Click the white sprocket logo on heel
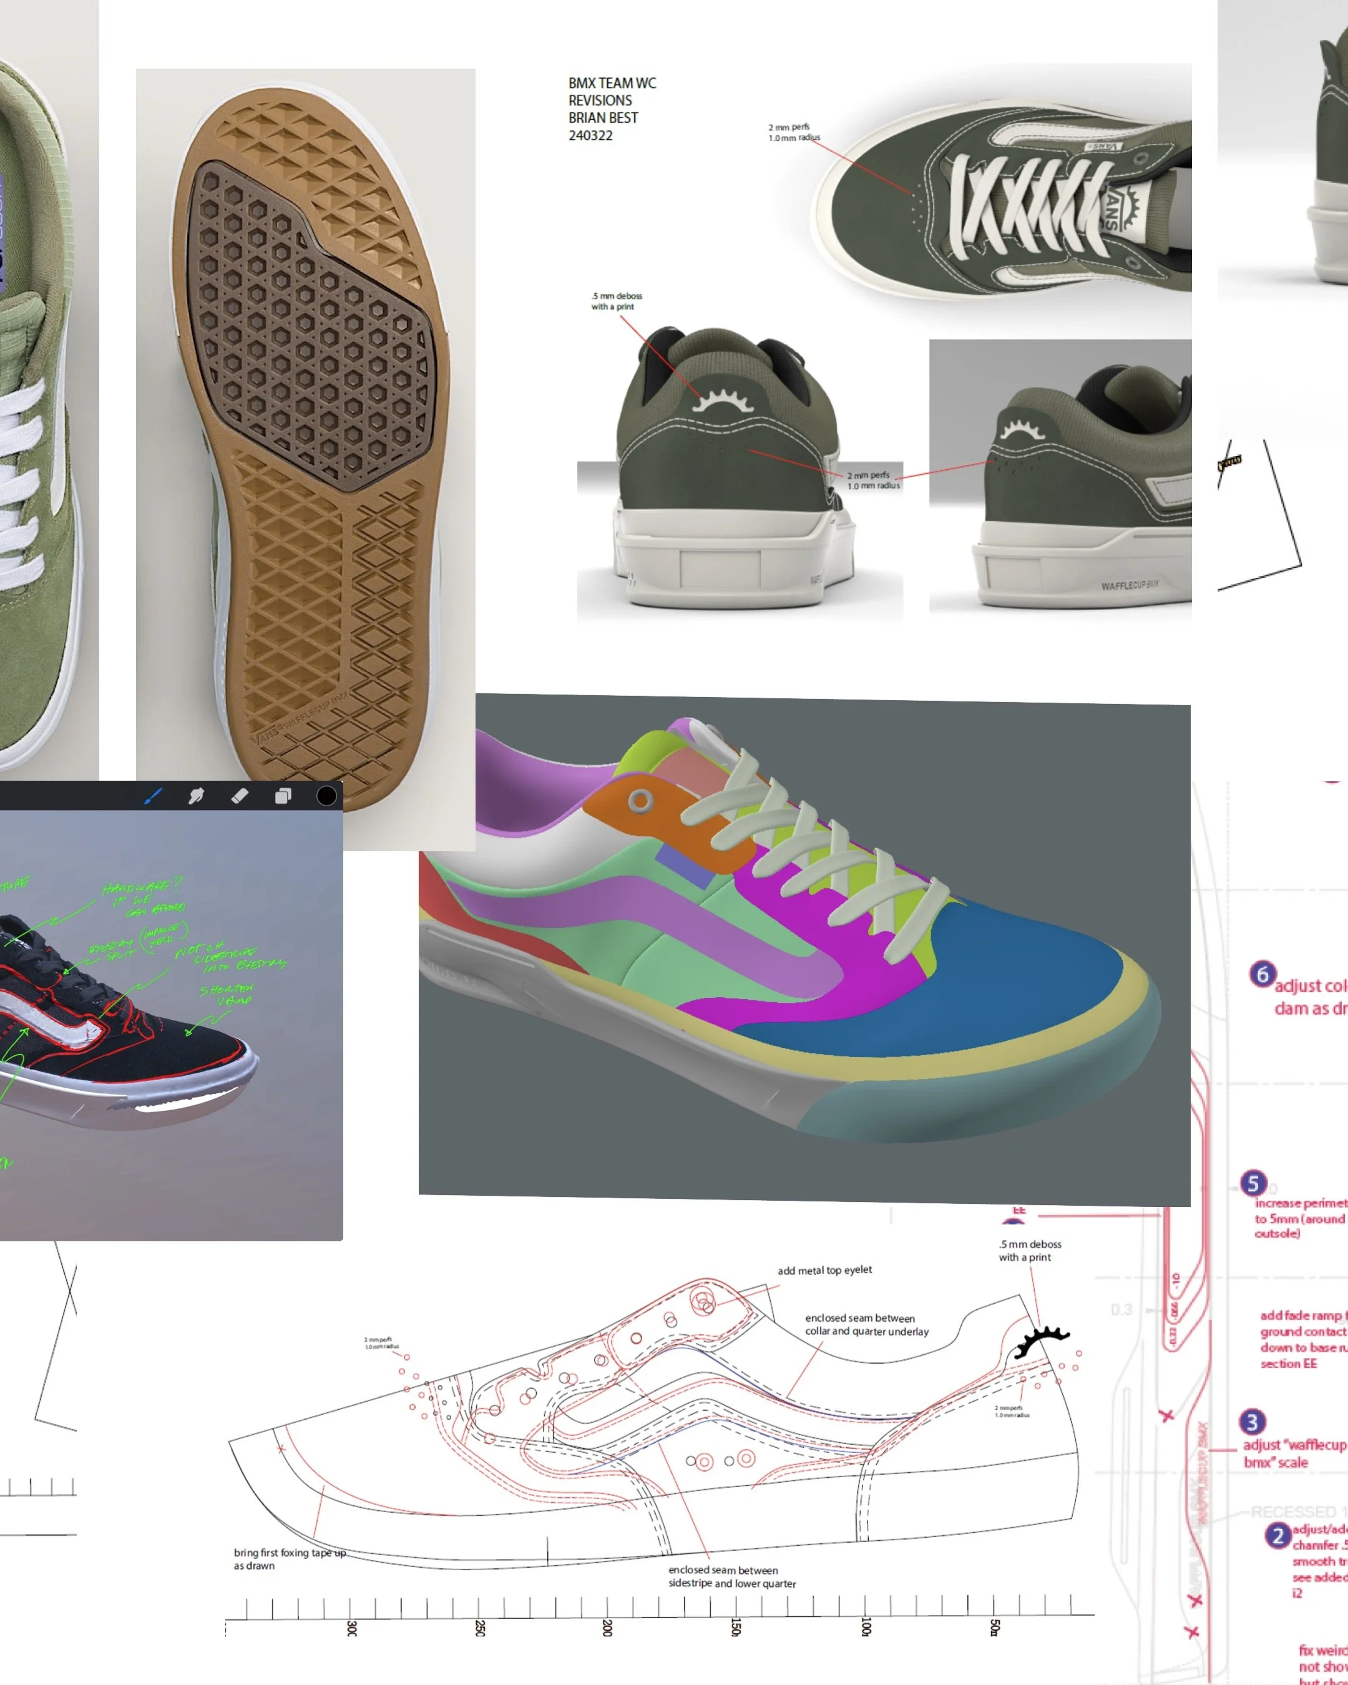1348x1685 pixels. coord(725,401)
